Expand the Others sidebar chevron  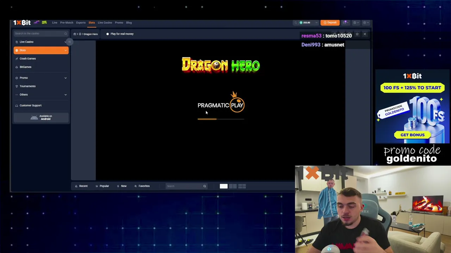pos(66,95)
